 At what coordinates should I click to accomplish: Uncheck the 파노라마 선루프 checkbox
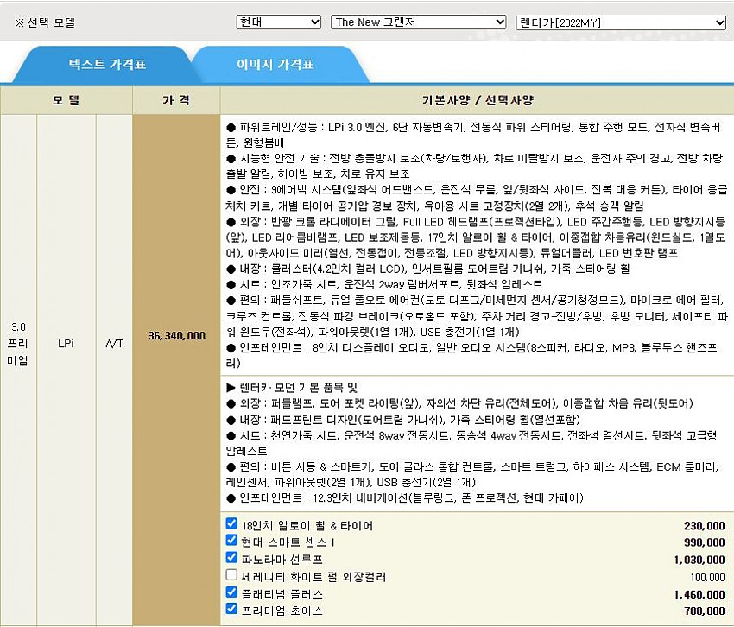[x=231, y=558]
